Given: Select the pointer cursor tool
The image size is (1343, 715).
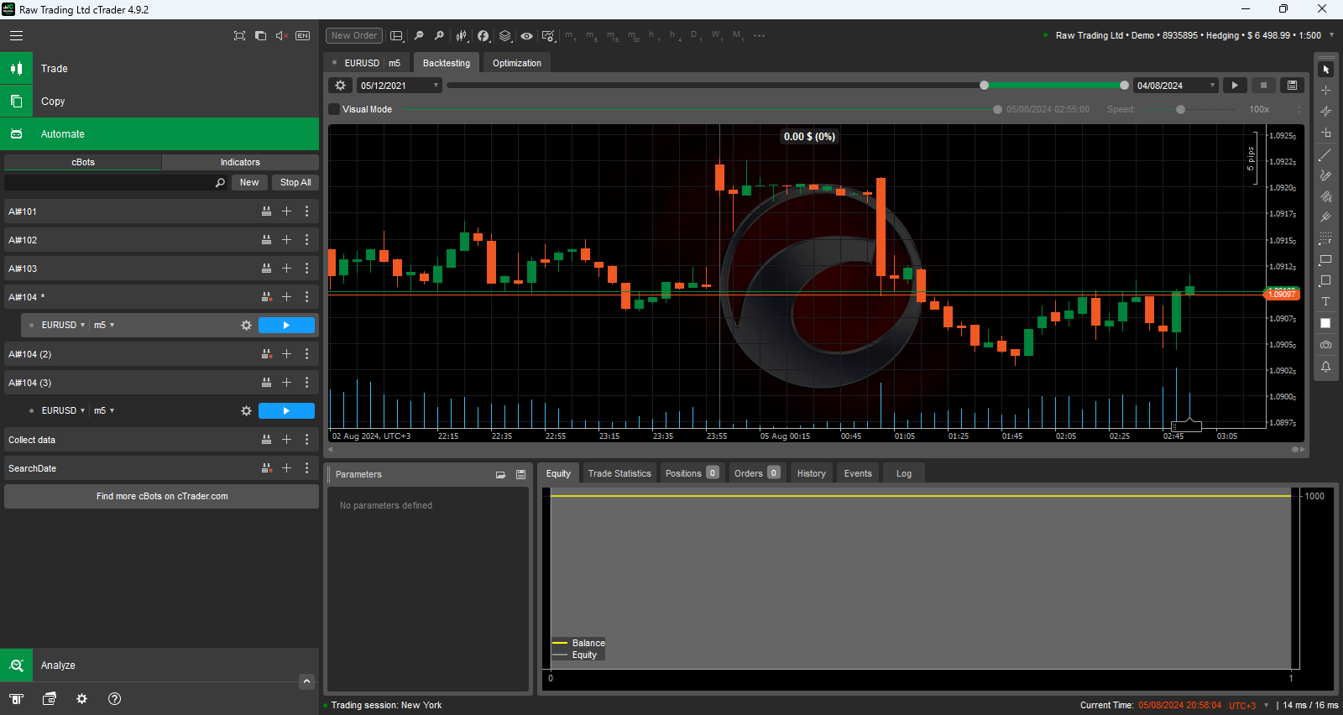Looking at the screenshot, I should point(1326,70).
